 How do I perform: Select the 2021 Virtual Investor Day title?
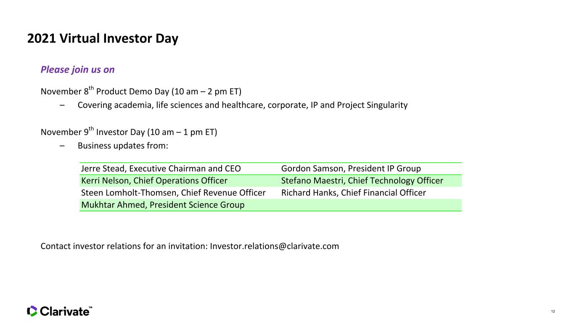pyautogui.click(x=103, y=39)
